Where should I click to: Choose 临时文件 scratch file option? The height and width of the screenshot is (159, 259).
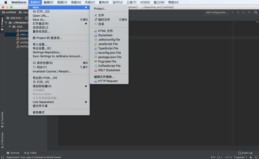[109, 20]
